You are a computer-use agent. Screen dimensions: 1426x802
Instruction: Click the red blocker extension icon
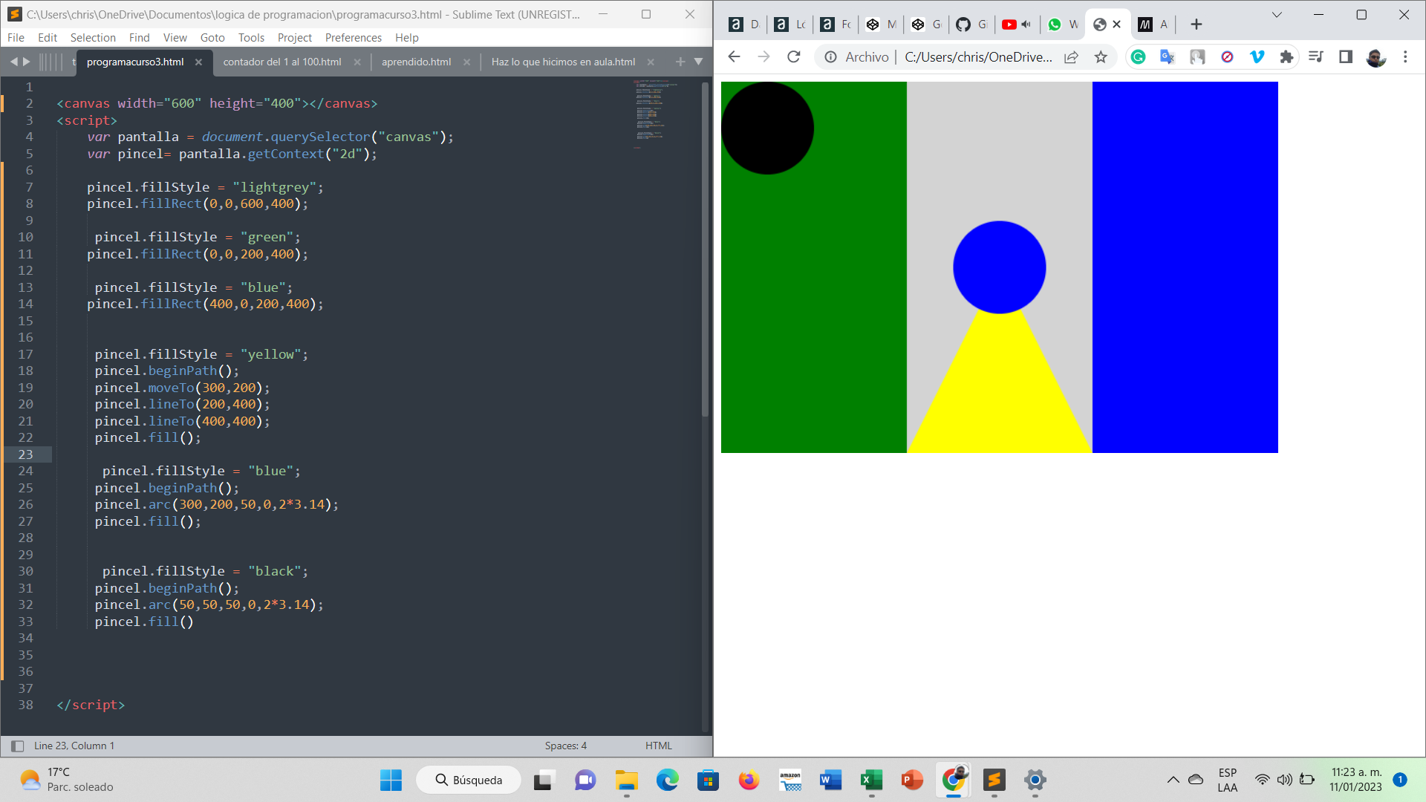point(1227,57)
